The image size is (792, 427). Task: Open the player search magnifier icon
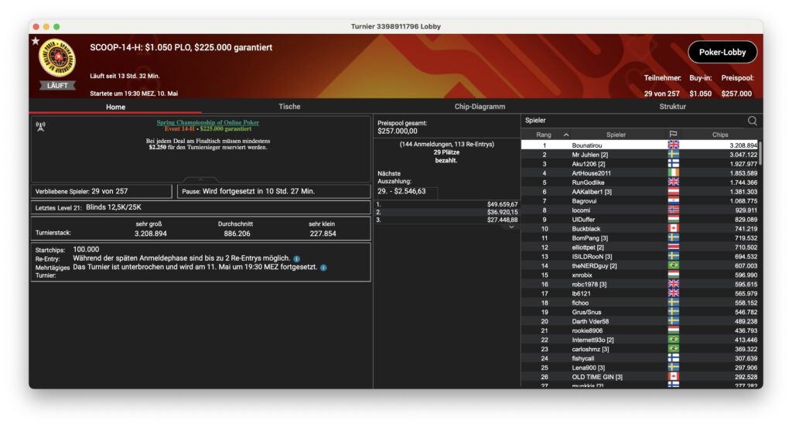point(752,121)
